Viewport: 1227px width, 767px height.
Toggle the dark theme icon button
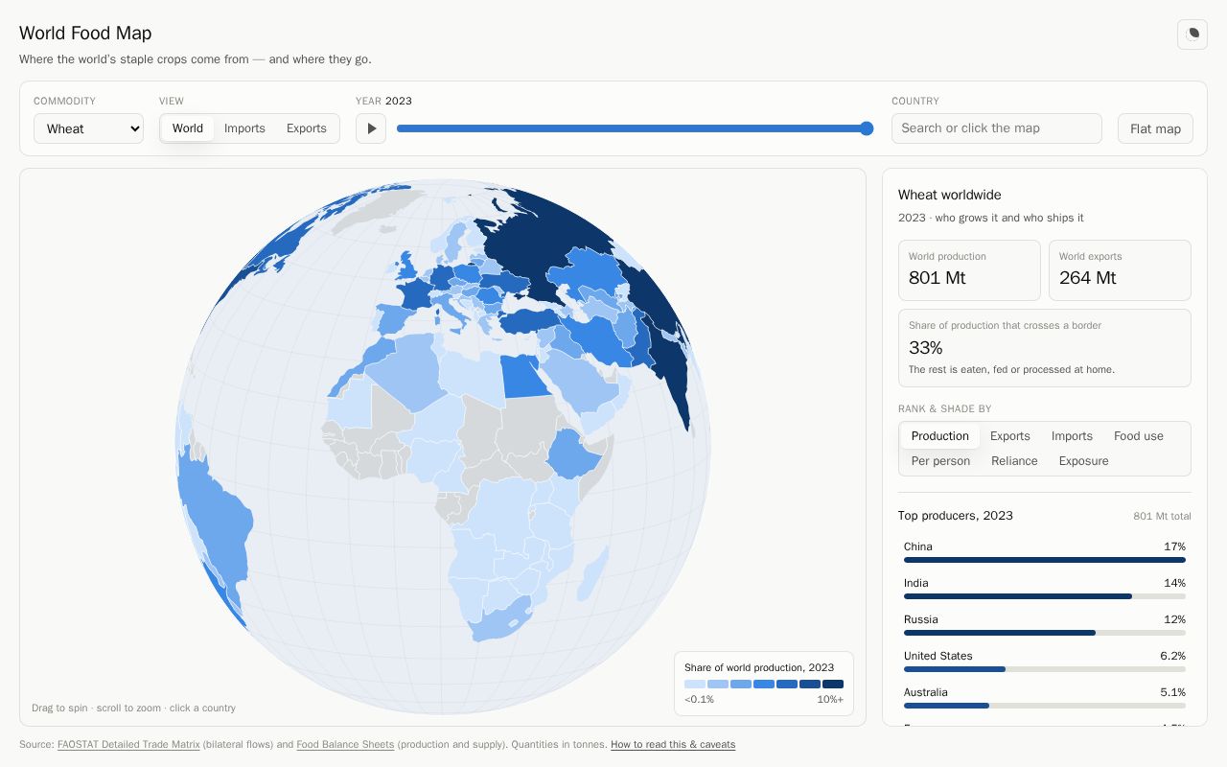[x=1192, y=34]
